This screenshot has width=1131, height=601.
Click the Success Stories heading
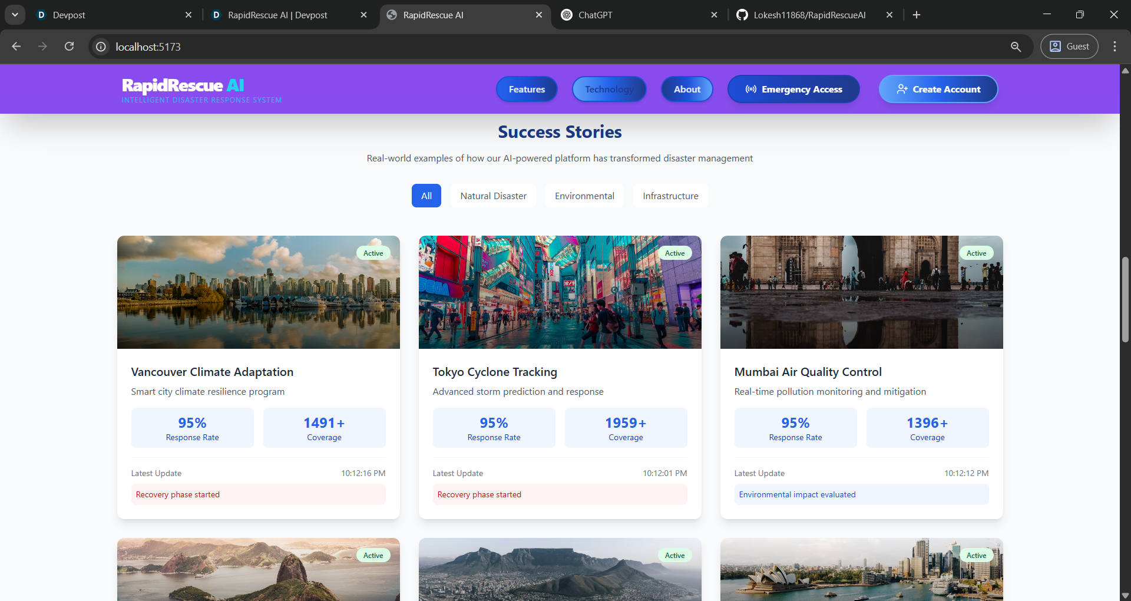(x=560, y=132)
